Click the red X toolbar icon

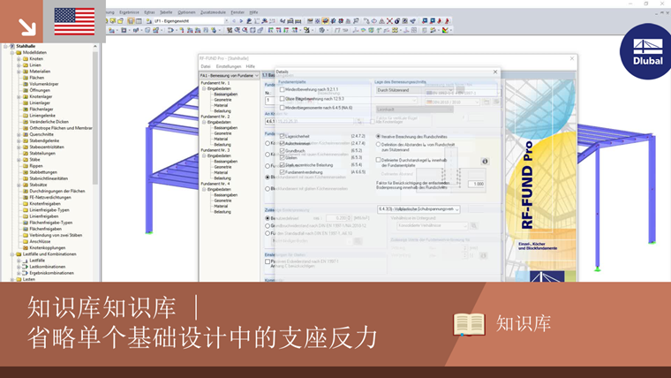[x=389, y=20]
